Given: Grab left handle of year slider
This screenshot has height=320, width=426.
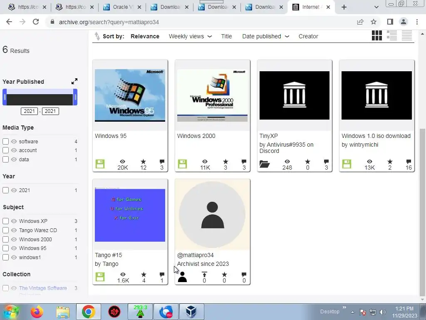Looking at the screenshot, I should click(x=5, y=97).
